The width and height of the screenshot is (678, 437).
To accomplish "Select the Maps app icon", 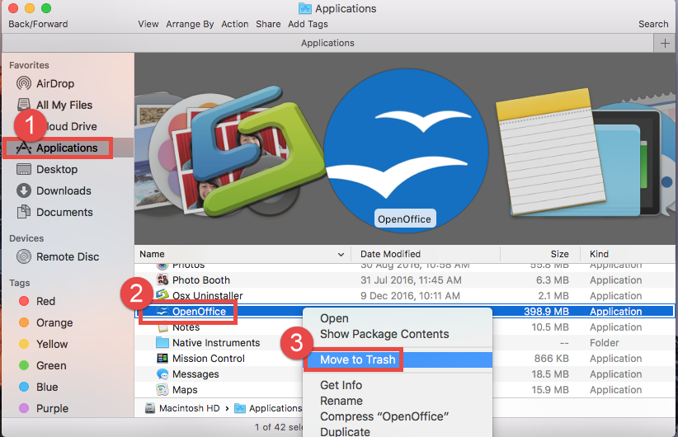I will (162, 389).
